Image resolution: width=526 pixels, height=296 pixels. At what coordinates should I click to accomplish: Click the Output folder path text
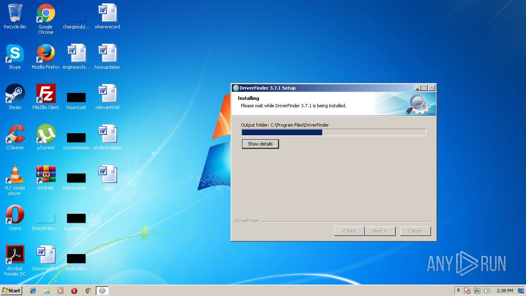click(285, 125)
